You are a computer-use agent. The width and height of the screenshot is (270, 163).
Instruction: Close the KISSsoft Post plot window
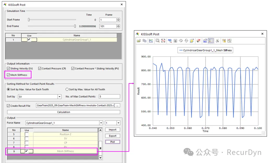(262, 34)
